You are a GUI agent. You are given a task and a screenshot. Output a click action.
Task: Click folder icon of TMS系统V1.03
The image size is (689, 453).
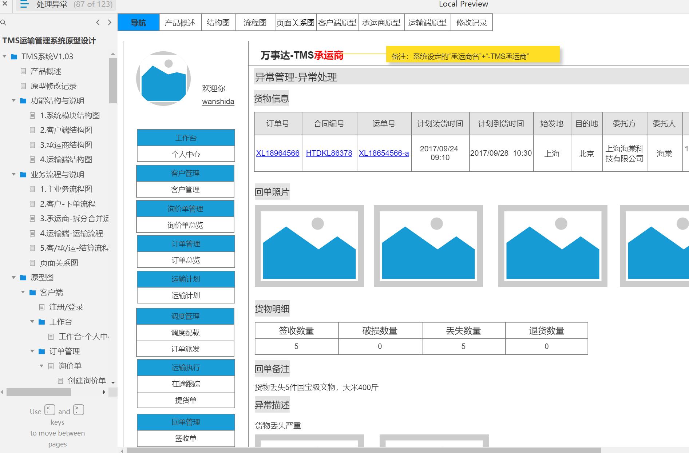[14, 57]
